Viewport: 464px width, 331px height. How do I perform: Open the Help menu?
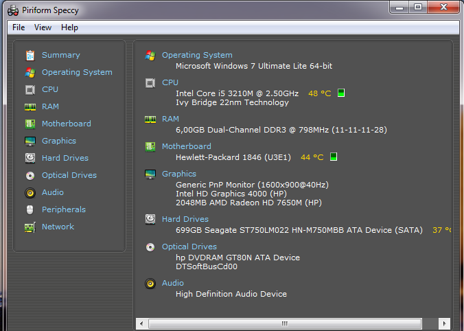(69, 27)
